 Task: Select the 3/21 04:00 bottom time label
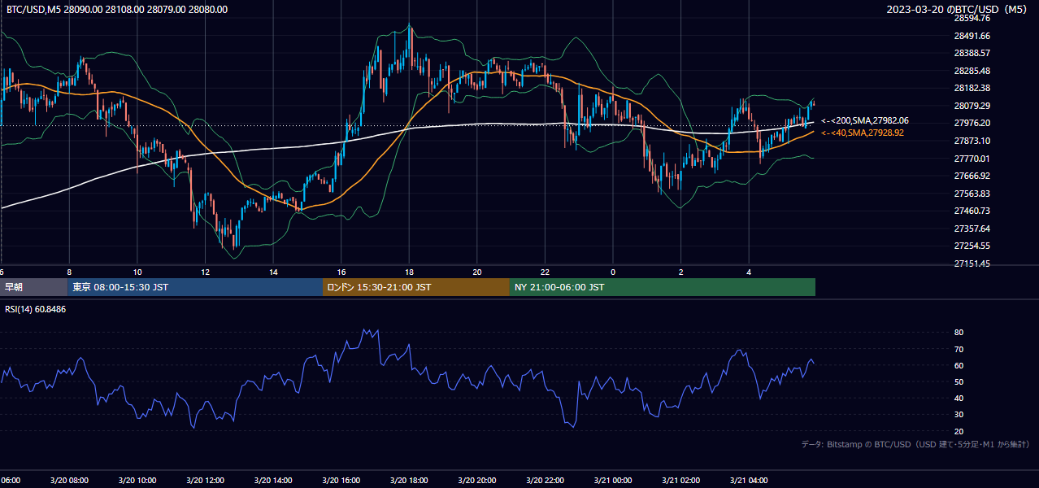(749, 481)
